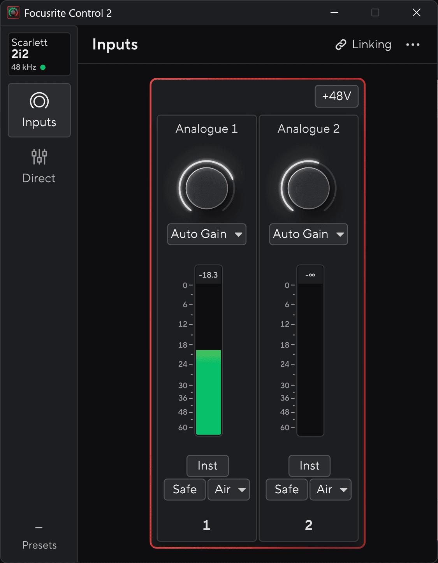Open the Air dropdown on Analogue 2
Screen dimensions: 438x563
[x=330, y=489]
